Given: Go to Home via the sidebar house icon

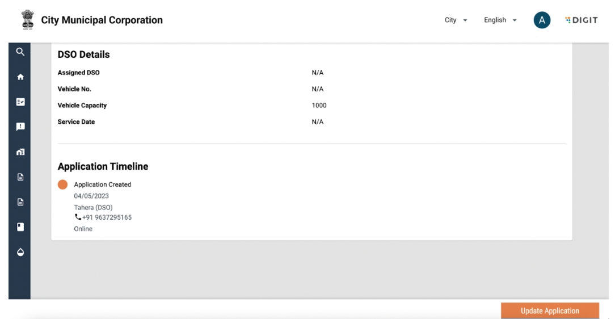Looking at the screenshot, I should [x=20, y=77].
